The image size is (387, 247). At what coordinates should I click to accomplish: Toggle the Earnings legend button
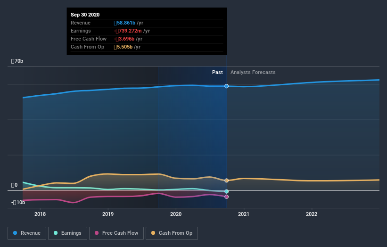(67, 233)
